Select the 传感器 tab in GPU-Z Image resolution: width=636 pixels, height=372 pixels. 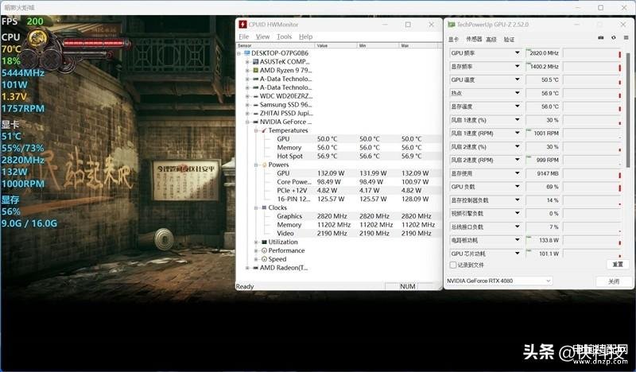click(474, 39)
